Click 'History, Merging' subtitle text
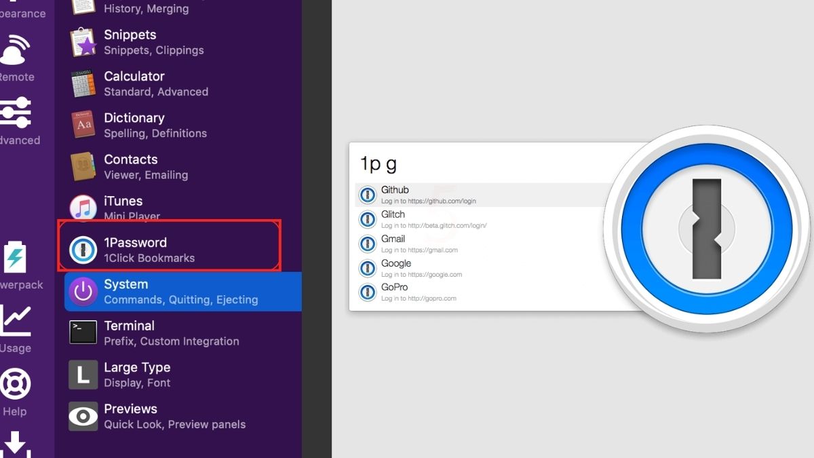814x458 pixels. [x=146, y=9]
